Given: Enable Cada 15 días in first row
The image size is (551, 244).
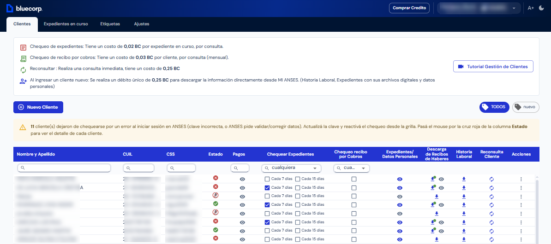Looking at the screenshot, I should 298,179.
